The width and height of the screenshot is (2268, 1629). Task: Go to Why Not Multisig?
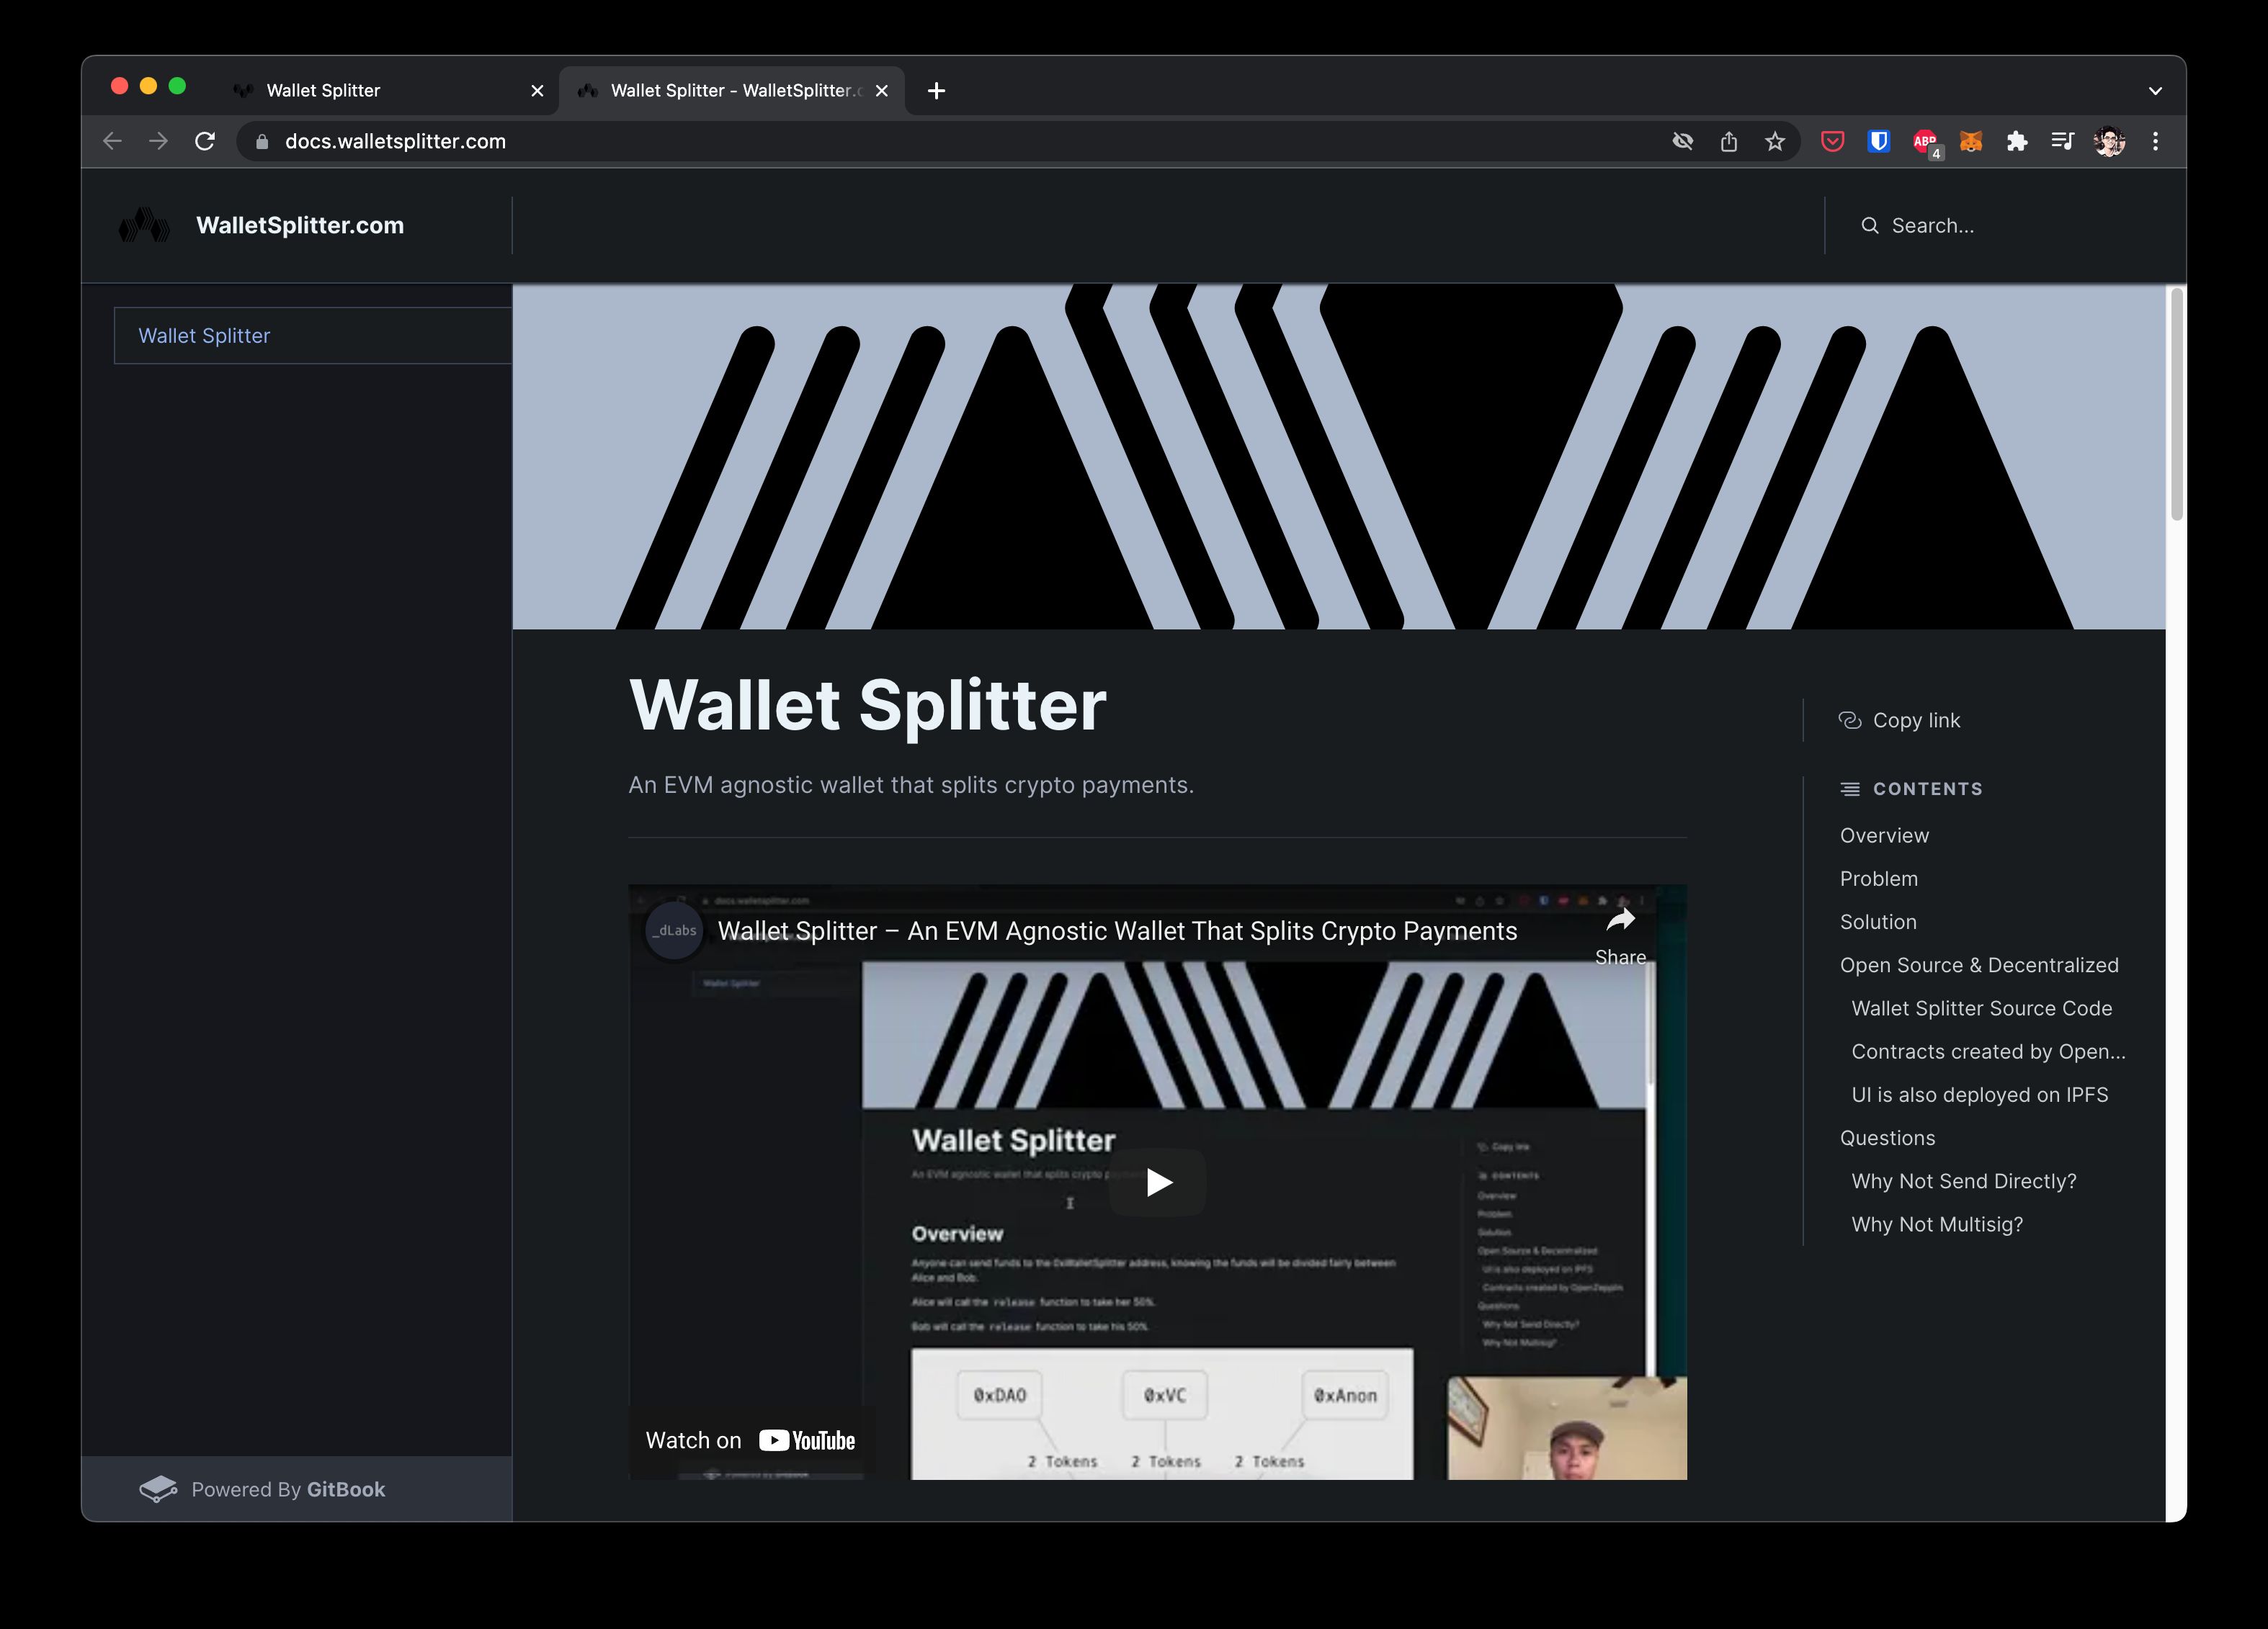click(1936, 1224)
